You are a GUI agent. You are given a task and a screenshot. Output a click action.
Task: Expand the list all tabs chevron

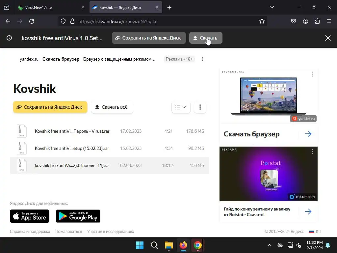(x=272, y=7)
